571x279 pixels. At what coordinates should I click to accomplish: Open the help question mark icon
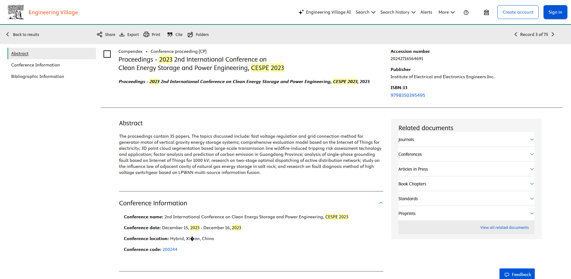coord(466,12)
